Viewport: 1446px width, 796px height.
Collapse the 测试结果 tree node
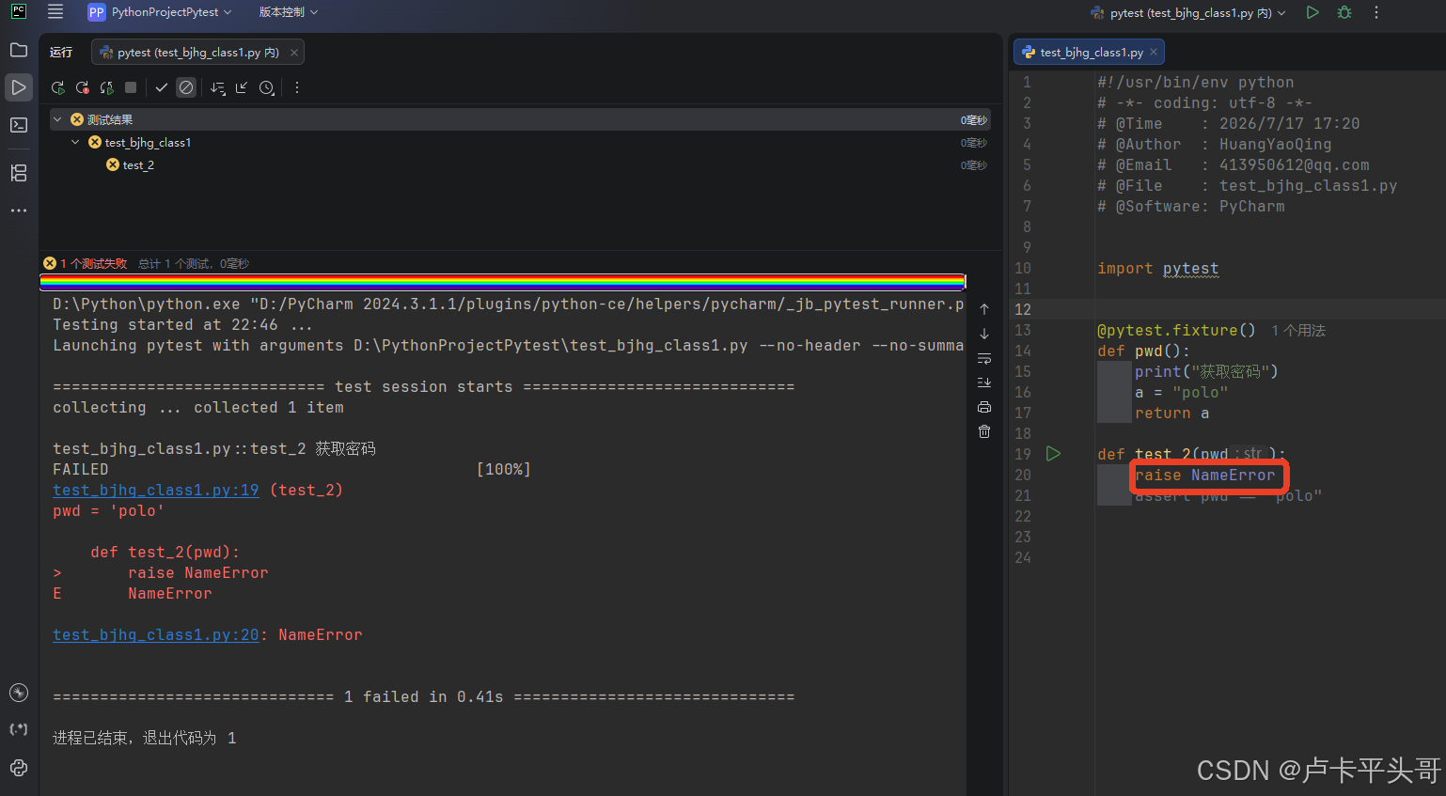pyautogui.click(x=57, y=119)
